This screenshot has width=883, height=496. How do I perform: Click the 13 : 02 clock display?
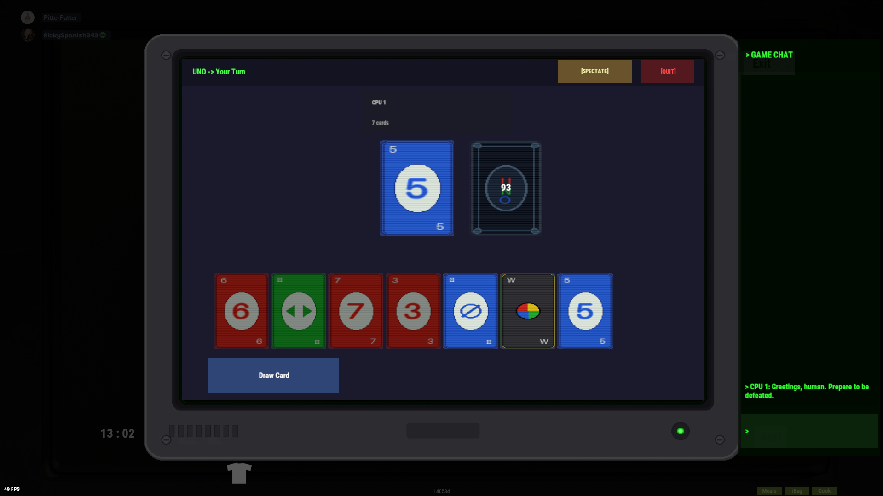point(118,433)
